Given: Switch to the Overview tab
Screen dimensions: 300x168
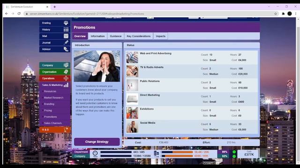Looking at the screenshot, I should click(80, 36).
